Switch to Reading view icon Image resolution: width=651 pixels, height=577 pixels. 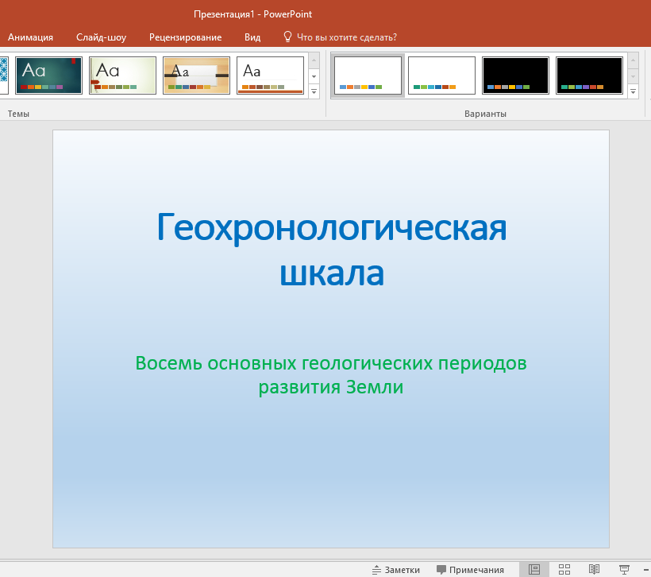[x=594, y=569]
